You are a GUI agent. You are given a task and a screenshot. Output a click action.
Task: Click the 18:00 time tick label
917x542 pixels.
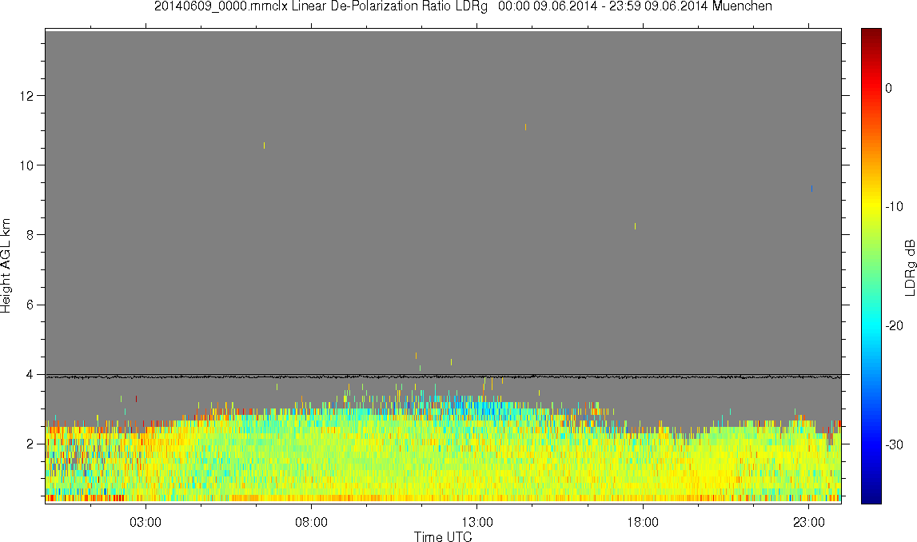pyautogui.click(x=643, y=522)
